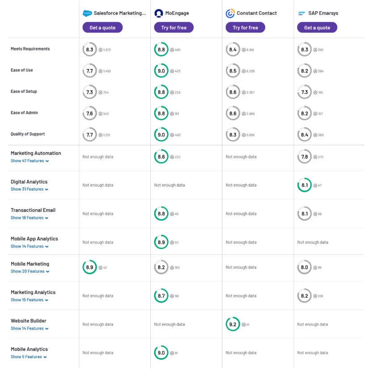Expand Show 18 Features under Transactional Email
Image resolution: width=372 pixels, height=372 pixels.
point(27,218)
